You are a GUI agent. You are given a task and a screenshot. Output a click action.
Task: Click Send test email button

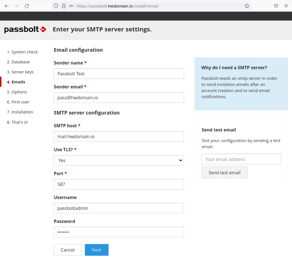pos(224,173)
